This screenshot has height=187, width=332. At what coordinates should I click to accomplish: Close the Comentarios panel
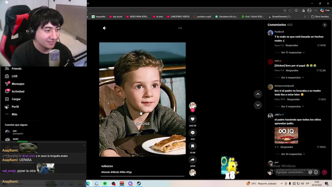pyautogui.click(x=324, y=25)
